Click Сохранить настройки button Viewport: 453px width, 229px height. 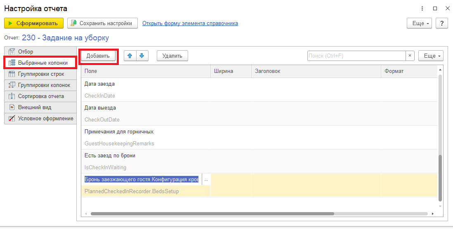(x=102, y=23)
